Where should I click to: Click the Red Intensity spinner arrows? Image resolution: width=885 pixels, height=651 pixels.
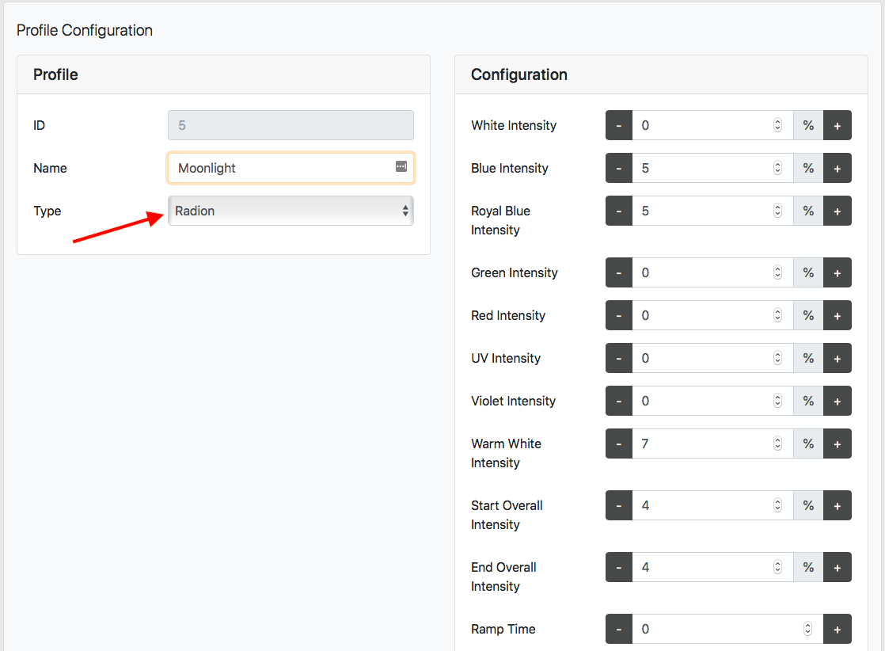778,316
